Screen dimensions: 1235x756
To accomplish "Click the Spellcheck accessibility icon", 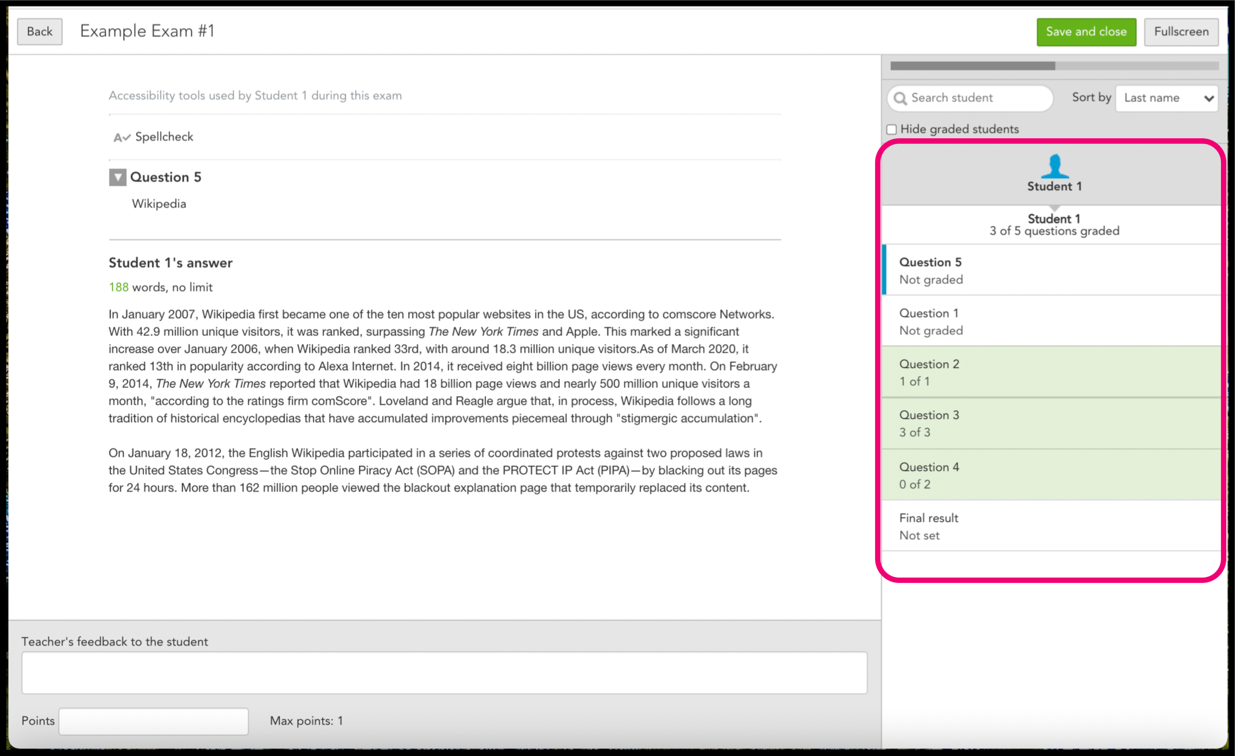I will [x=121, y=137].
